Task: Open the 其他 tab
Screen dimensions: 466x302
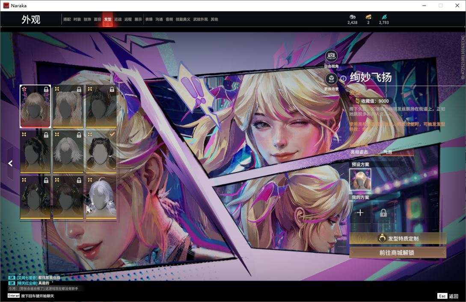Action: click(x=214, y=19)
